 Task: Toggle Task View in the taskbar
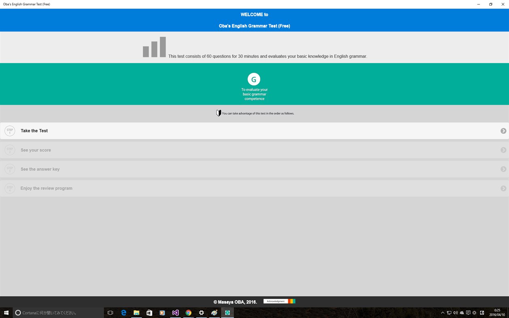click(110, 312)
